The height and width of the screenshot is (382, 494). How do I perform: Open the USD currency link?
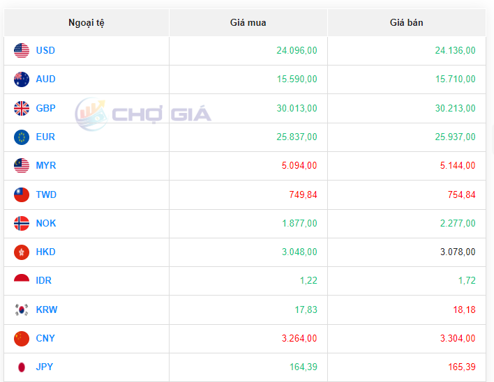pyautogui.click(x=45, y=50)
